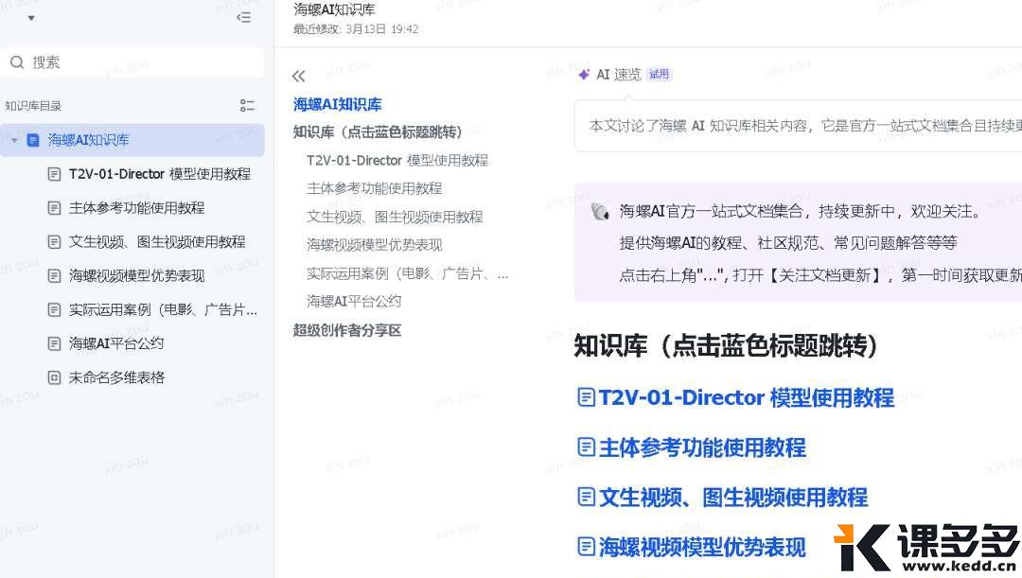Open sidebar item 文生视频、图生视频使用教程
1022x578 pixels.
pos(157,242)
